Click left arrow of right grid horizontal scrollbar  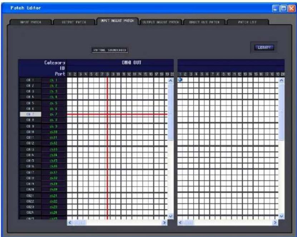point(180,222)
